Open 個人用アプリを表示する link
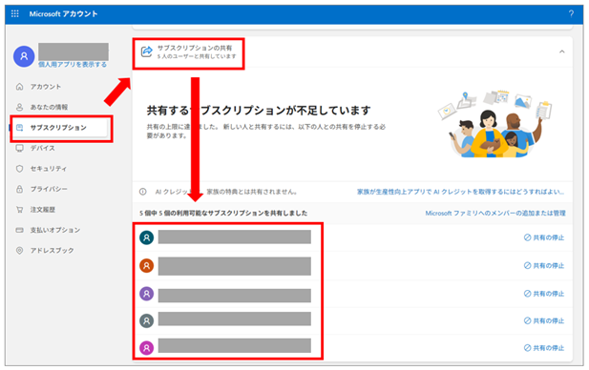589x370 pixels. click(73, 65)
